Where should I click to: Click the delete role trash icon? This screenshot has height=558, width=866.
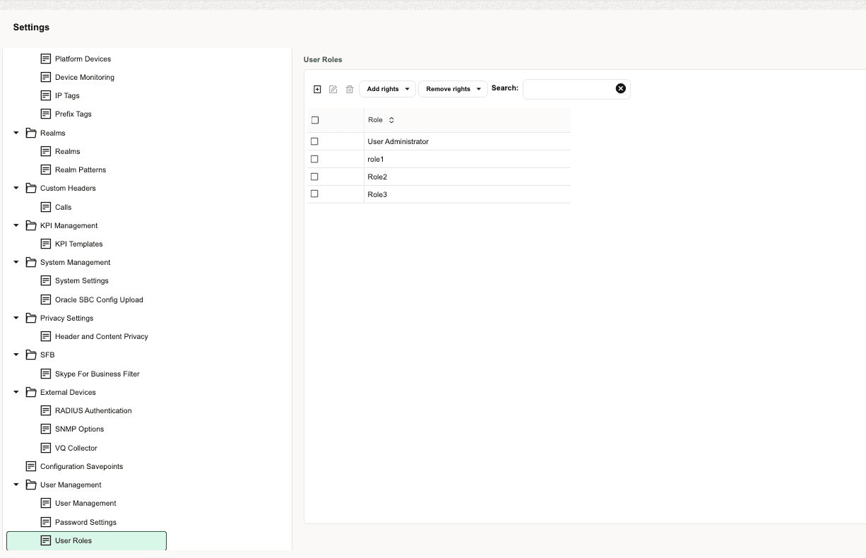pyautogui.click(x=349, y=89)
